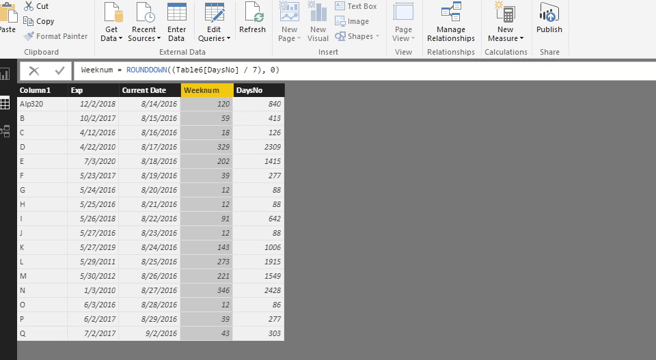Click the Recent Sources document icon
Viewport: 656px width, 360px height.
tap(145, 12)
